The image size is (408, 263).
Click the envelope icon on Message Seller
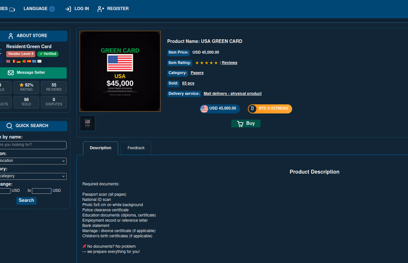coord(11,73)
